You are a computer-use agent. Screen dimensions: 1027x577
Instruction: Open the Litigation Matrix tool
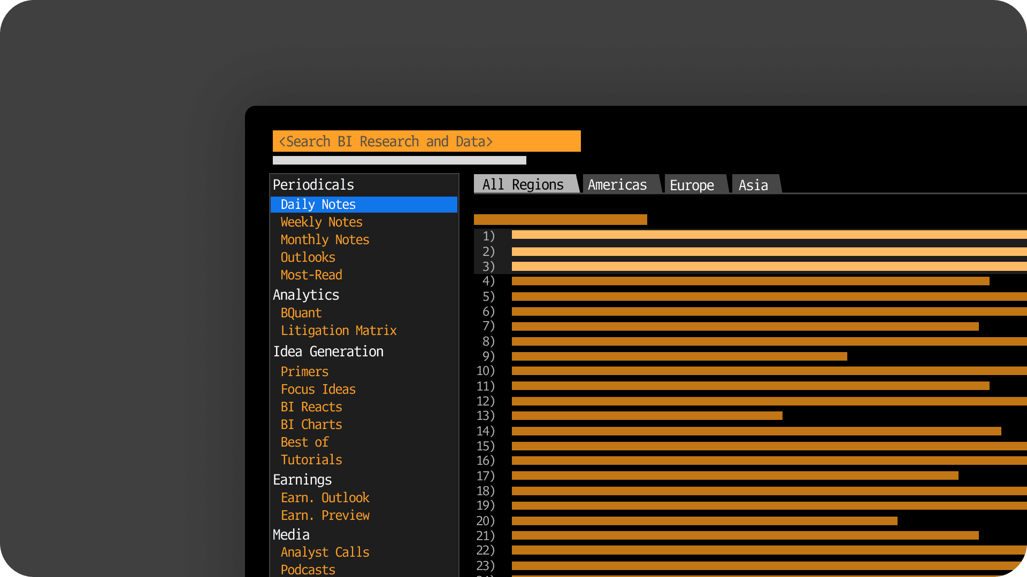coord(339,330)
